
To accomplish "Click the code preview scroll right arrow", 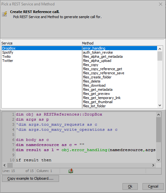I will [x=153, y=165].
